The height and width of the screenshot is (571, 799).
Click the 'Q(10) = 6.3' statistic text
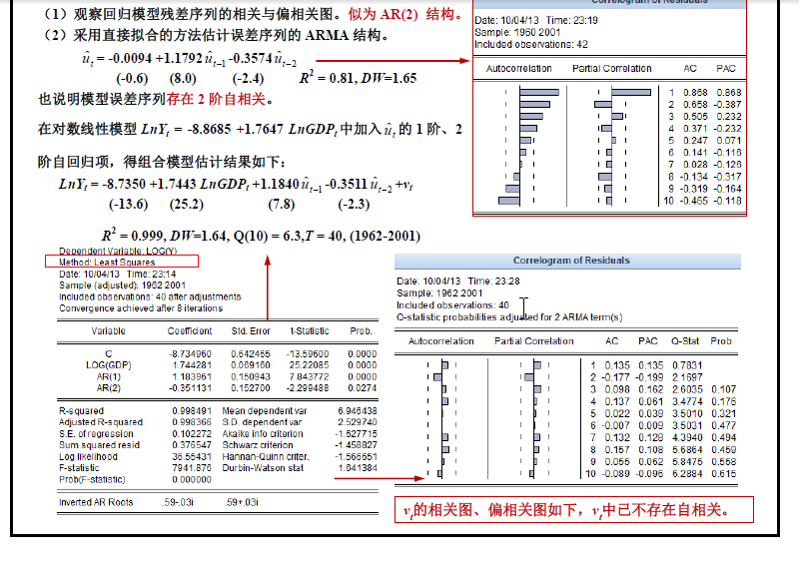(x=267, y=236)
